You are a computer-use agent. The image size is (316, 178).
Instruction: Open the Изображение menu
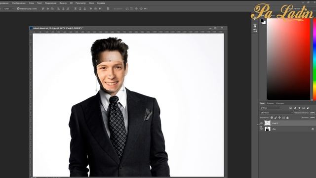pyautogui.click(x=19, y=3)
